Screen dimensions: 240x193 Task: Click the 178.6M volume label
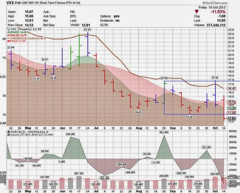coord(172,184)
